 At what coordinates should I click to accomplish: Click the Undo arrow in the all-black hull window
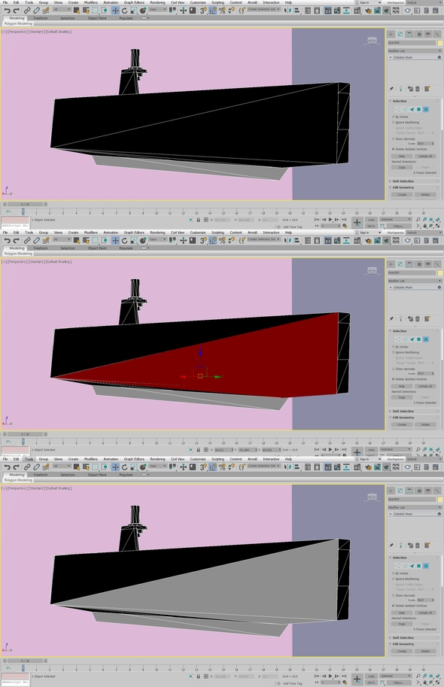[x=7, y=11]
